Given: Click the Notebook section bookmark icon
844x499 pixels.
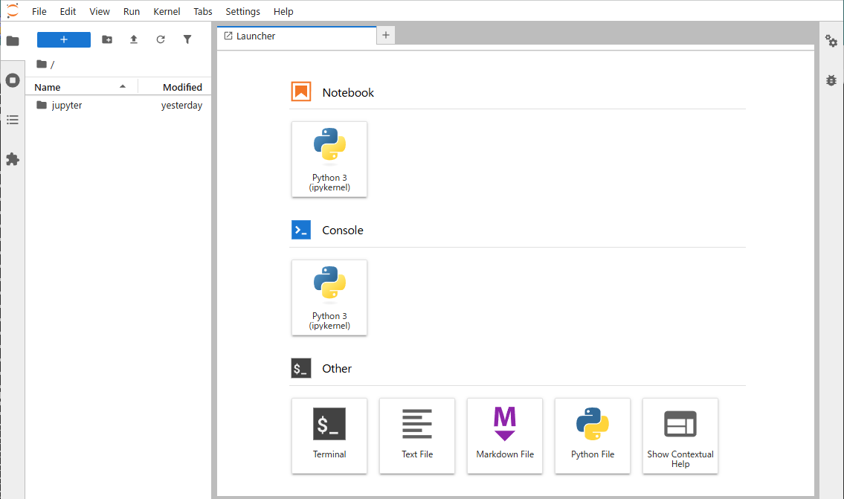Looking at the screenshot, I should point(301,91).
